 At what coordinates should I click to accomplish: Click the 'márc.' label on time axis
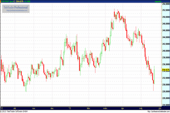coord(105,108)
